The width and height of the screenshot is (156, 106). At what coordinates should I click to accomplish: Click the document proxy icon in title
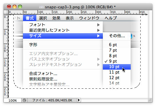41,7
